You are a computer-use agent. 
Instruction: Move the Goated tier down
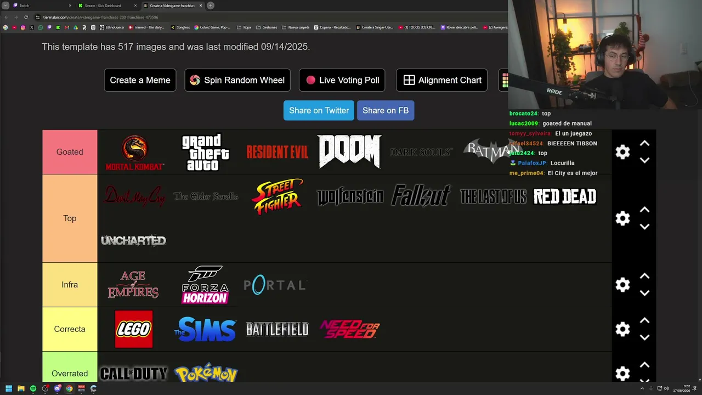point(644,160)
